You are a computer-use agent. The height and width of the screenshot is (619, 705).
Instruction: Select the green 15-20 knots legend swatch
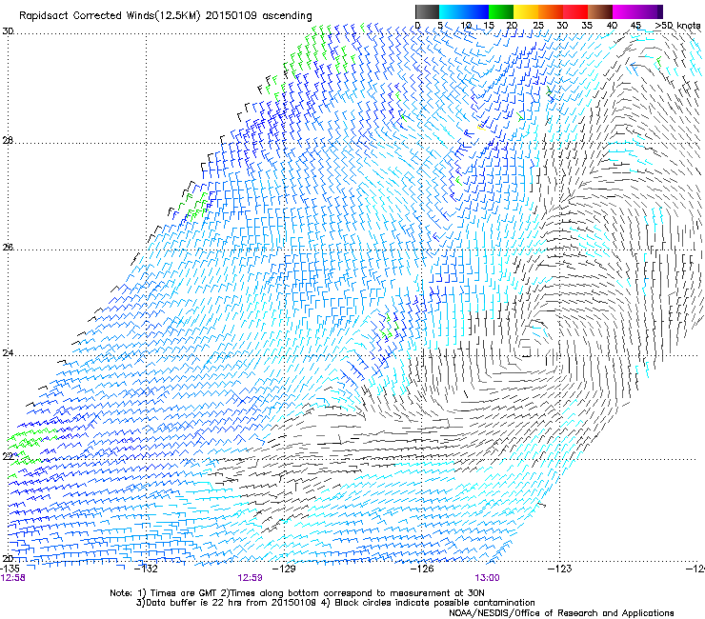(x=501, y=11)
